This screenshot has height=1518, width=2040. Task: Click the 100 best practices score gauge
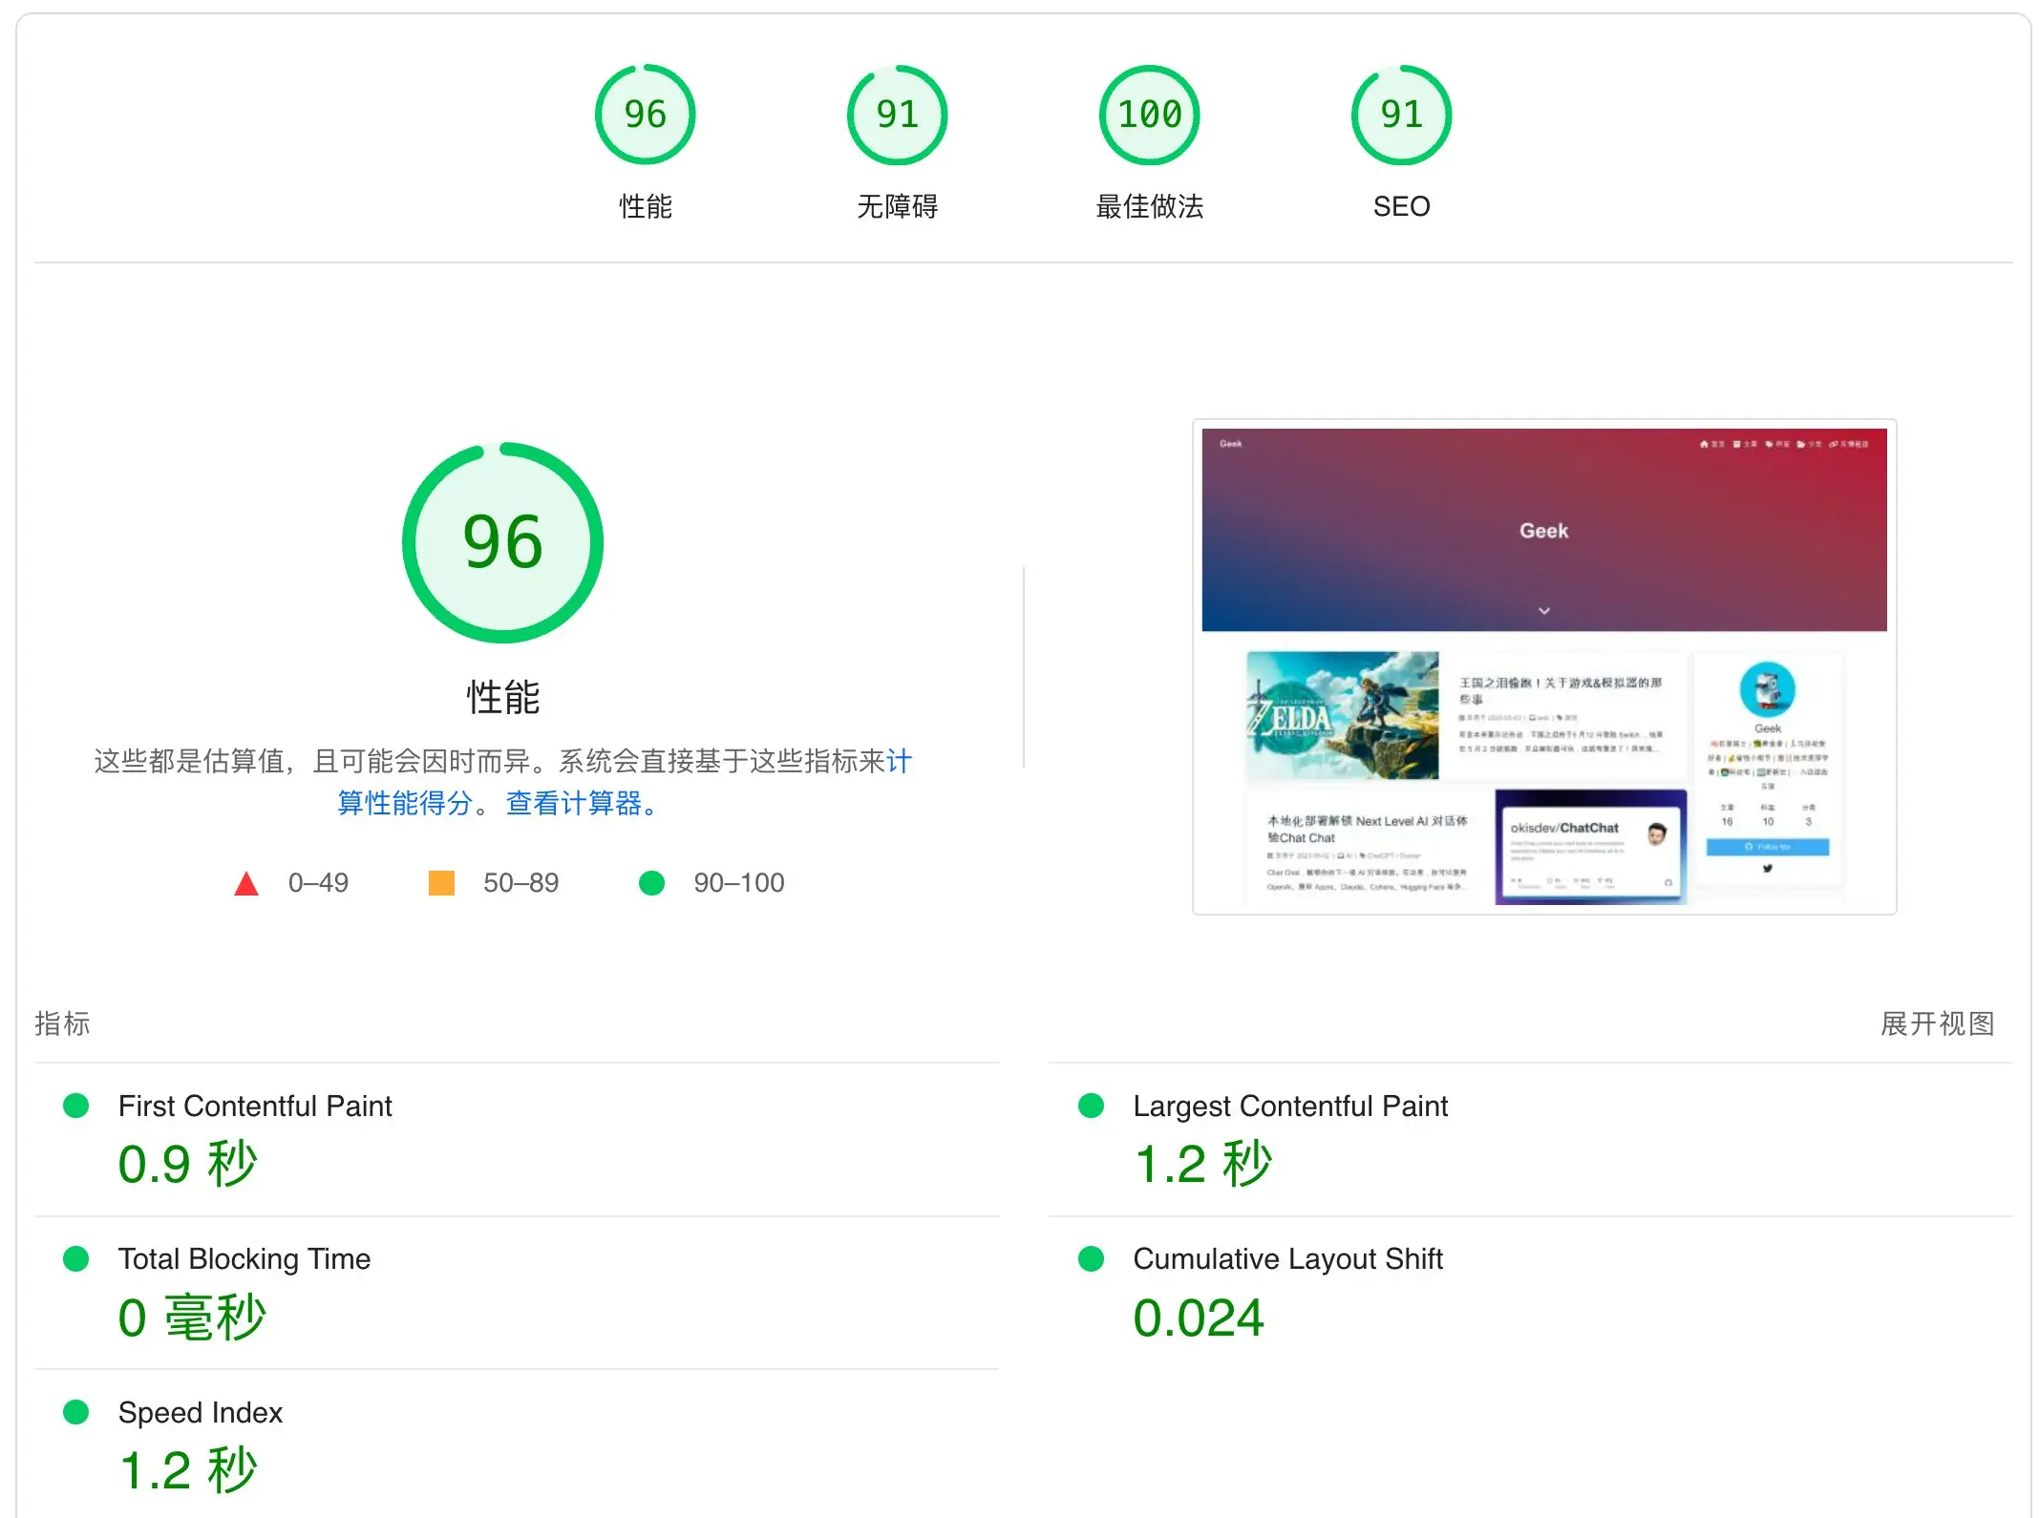1149,115
